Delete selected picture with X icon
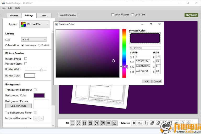Viewport: 201px width, 134px height. click(x=134, y=123)
